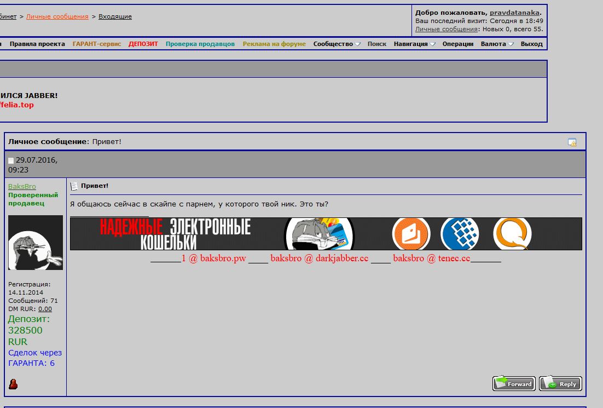This screenshot has height=408, width=603.
Task: Open Правила проекта page
Action: click(37, 44)
